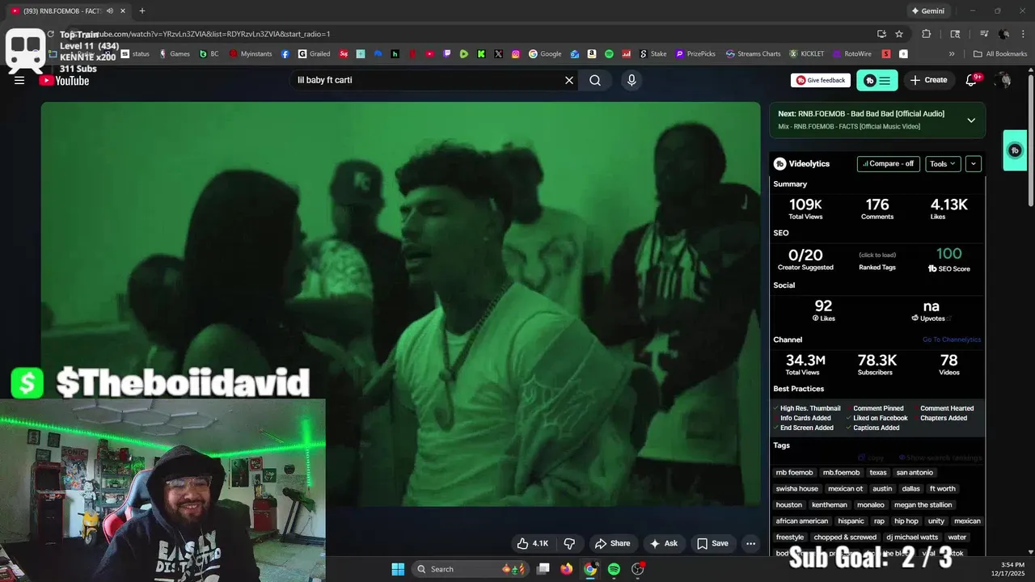Click the 'hip hop' tag

click(x=906, y=521)
